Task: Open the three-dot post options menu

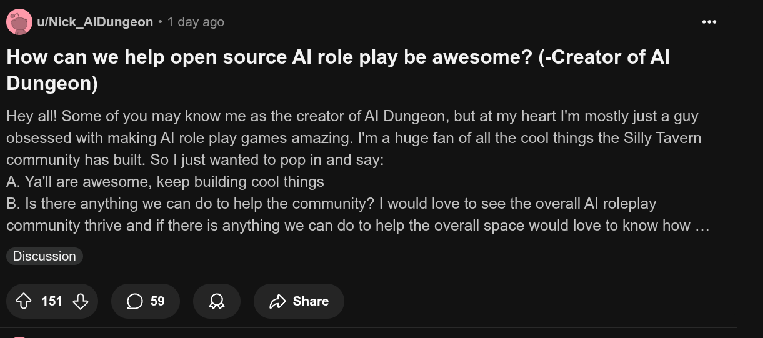Action: point(709,22)
